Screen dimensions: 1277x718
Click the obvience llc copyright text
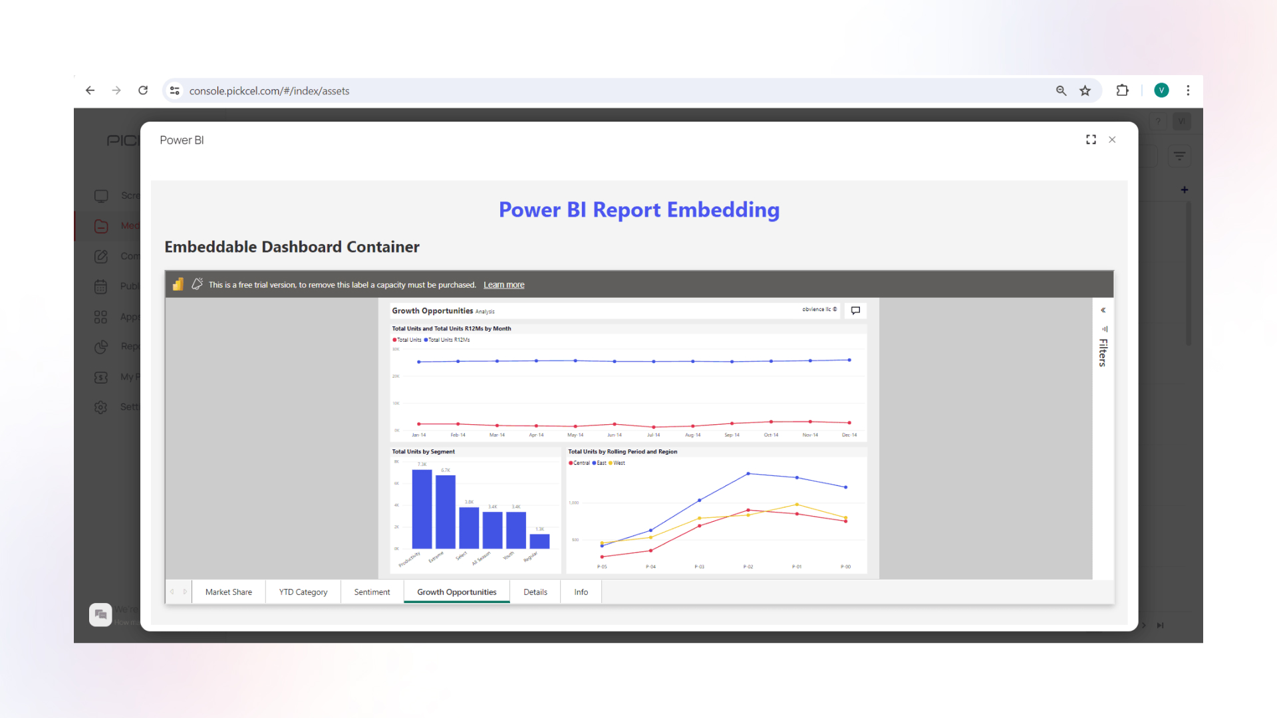[x=819, y=309]
